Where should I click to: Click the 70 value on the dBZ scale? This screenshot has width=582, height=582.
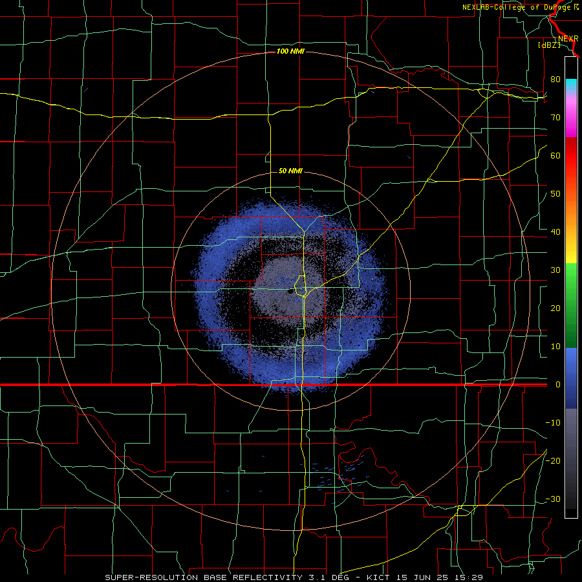tap(555, 117)
